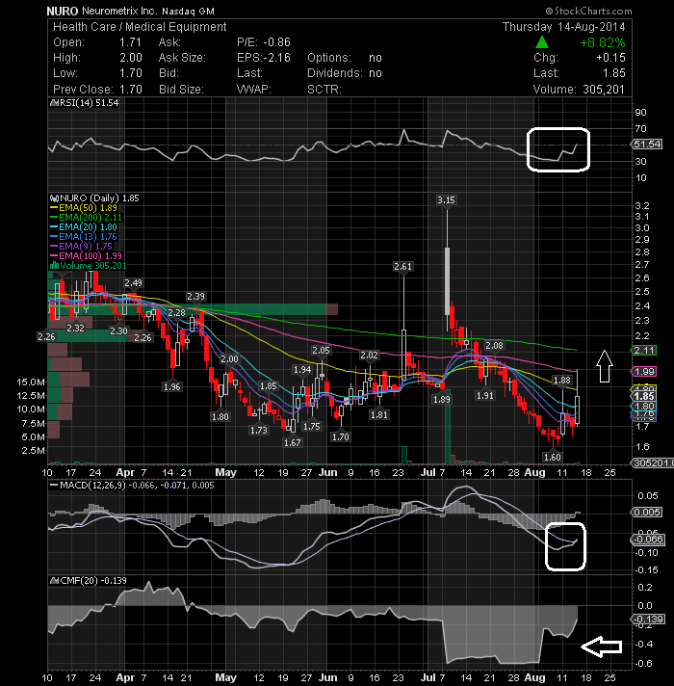Image resolution: width=674 pixels, height=686 pixels.
Task: Click the 1.67 low price label
Action: [292, 443]
